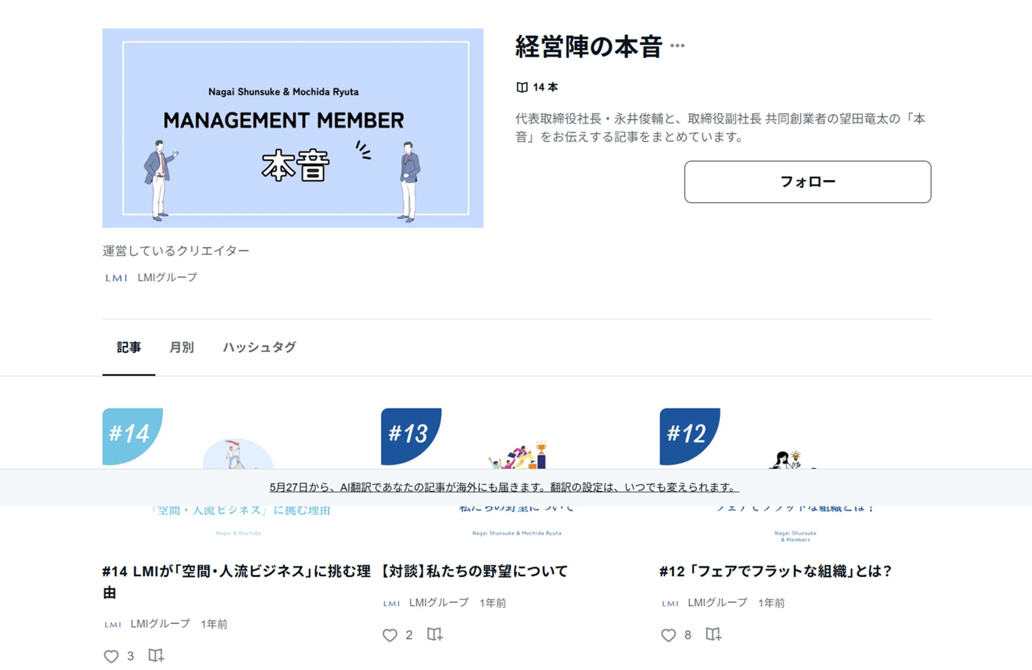Click the 運営しているクリエイター label
Screen dimensions: 1032x670
tap(176, 251)
